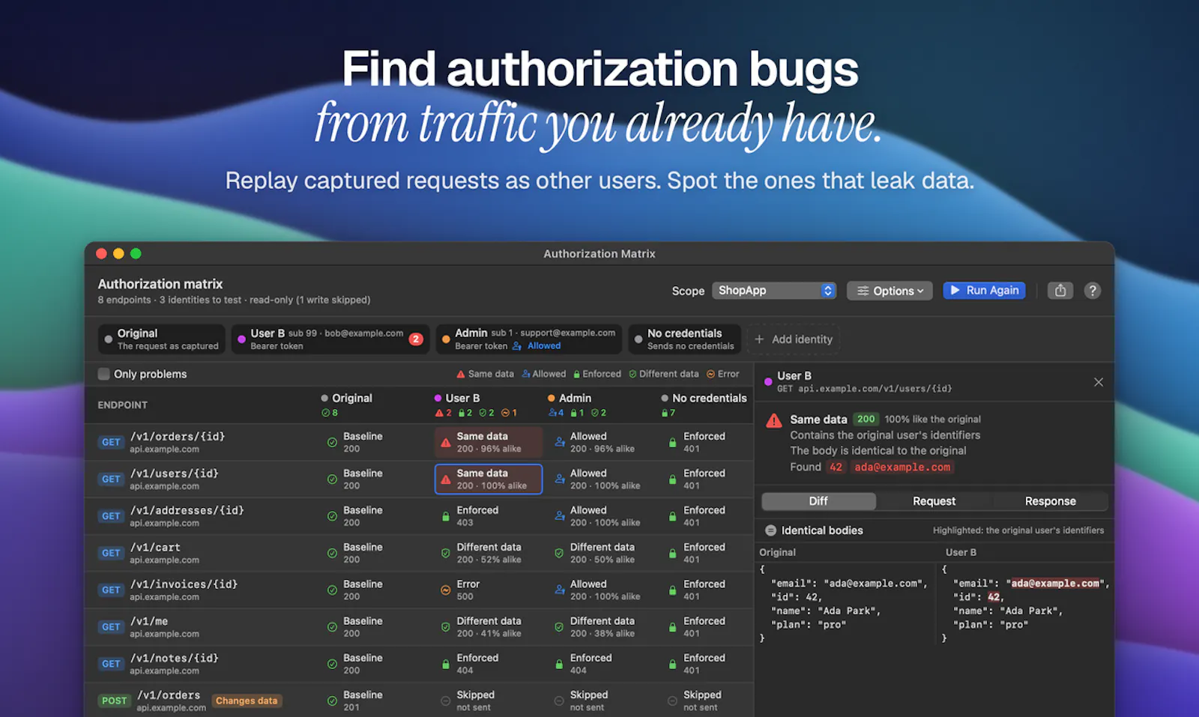Screen dimensions: 1199x717
Task: Click the lock icon in /v1/addresses/{id} User B cell
Action: click(446, 516)
